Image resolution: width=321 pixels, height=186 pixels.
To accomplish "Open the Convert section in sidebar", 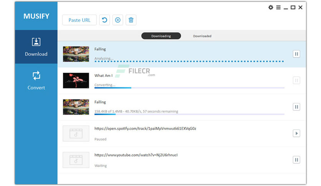I will (x=36, y=80).
